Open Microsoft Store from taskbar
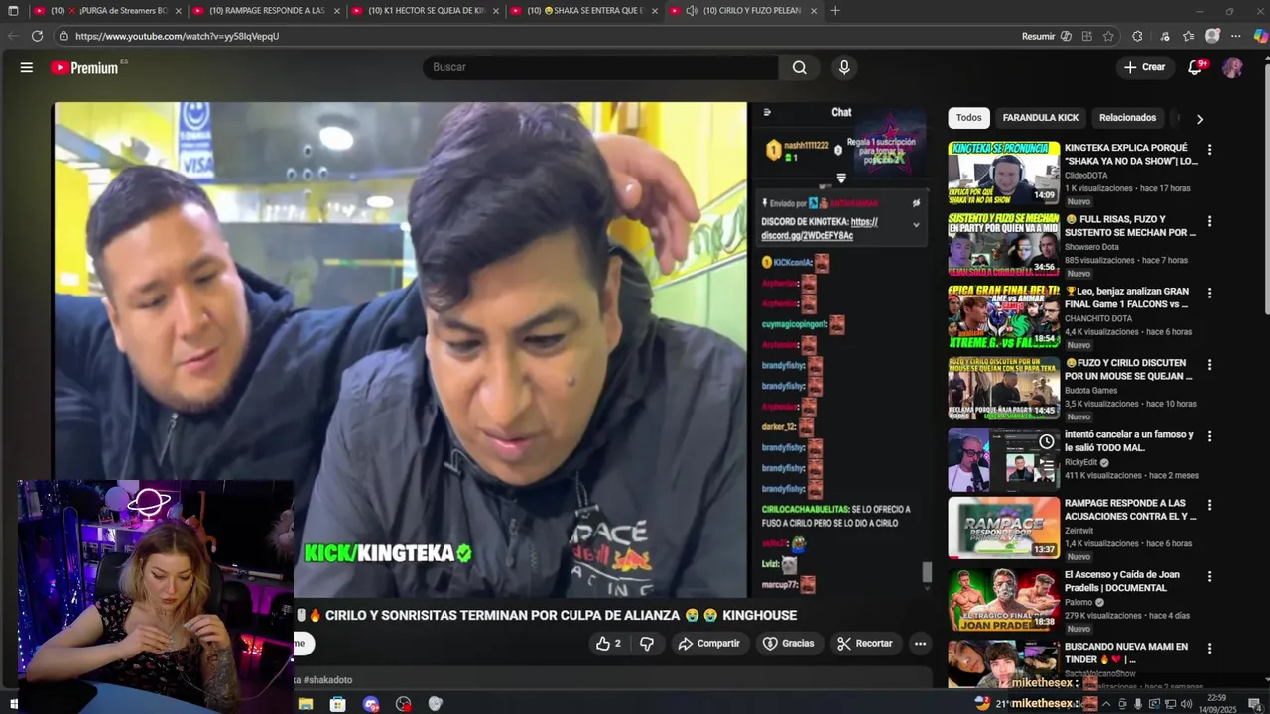Image resolution: width=1270 pixels, height=714 pixels. point(338,704)
